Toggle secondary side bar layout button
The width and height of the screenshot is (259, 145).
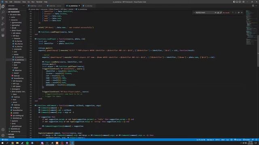point(240,2)
